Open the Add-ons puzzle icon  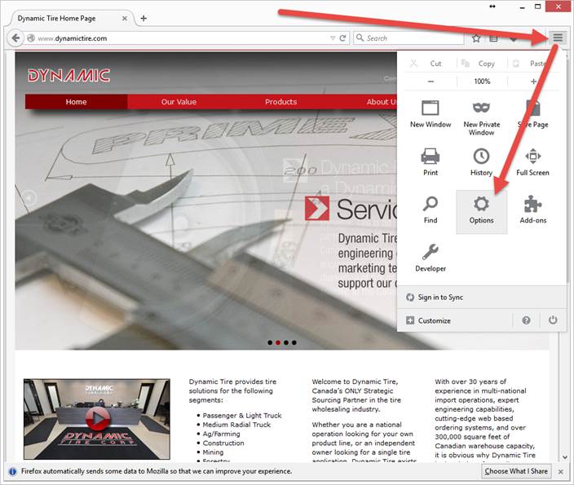[x=532, y=209]
